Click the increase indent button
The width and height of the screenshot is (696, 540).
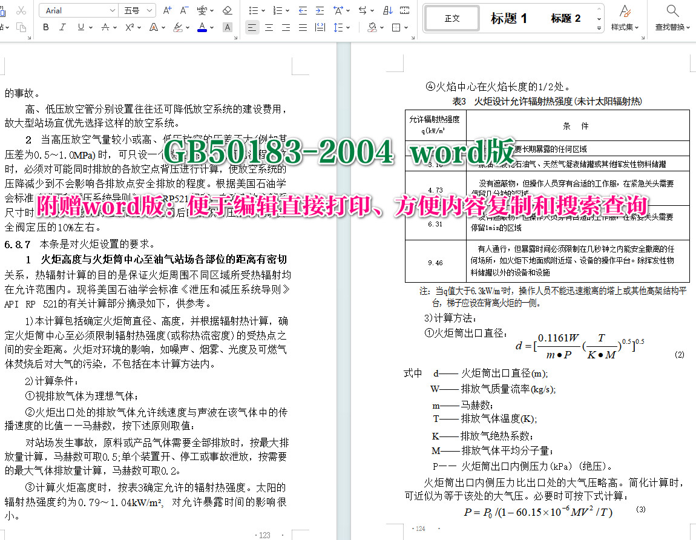click(319, 10)
